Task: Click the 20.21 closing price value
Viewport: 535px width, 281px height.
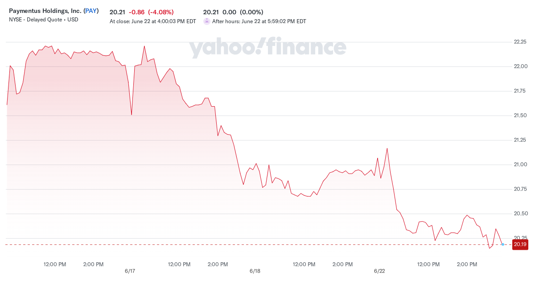Action: (117, 12)
